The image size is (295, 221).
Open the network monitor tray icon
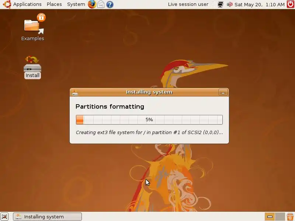coord(220,4)
